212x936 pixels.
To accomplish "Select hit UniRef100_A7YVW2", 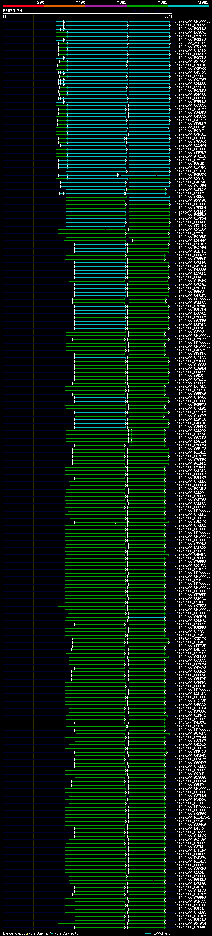I will (190, 544).
